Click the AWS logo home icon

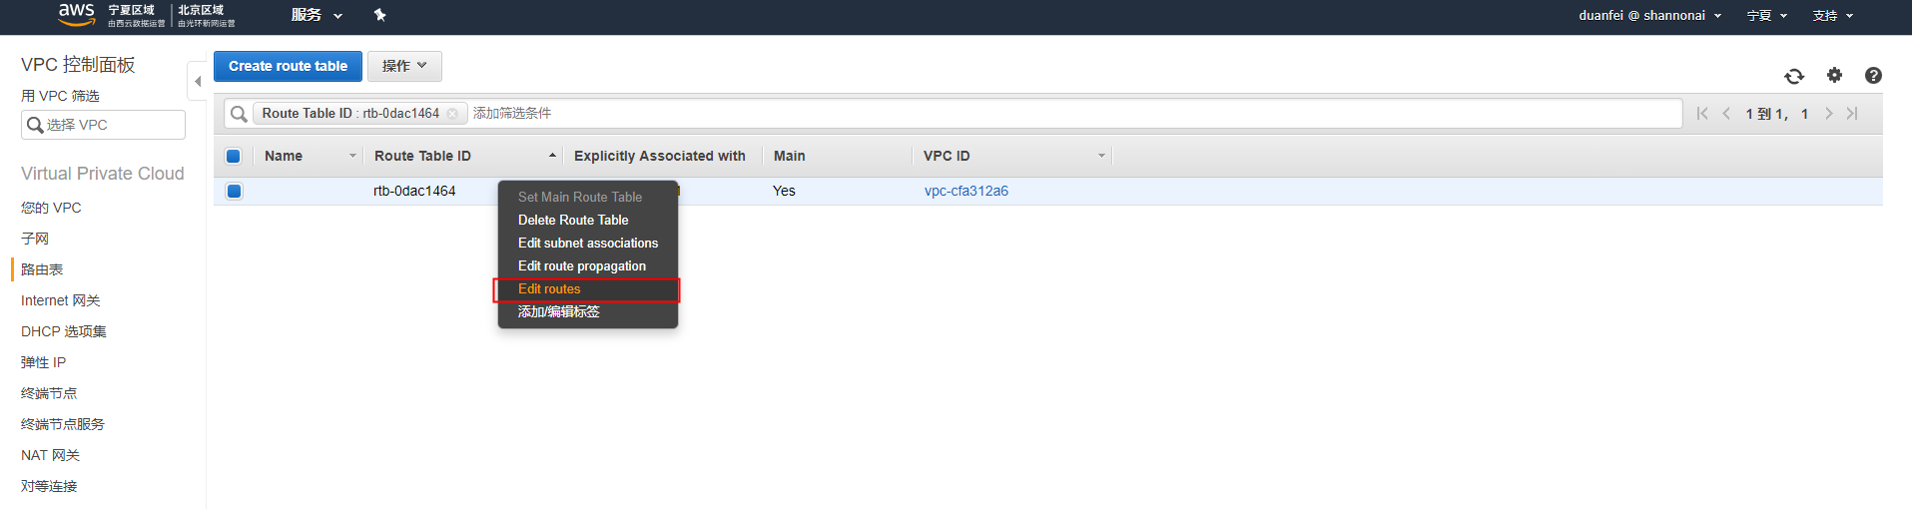coord(76,13)
